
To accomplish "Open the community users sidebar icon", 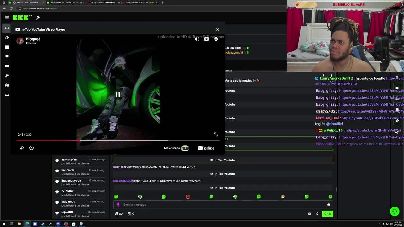I will point(7,85).
